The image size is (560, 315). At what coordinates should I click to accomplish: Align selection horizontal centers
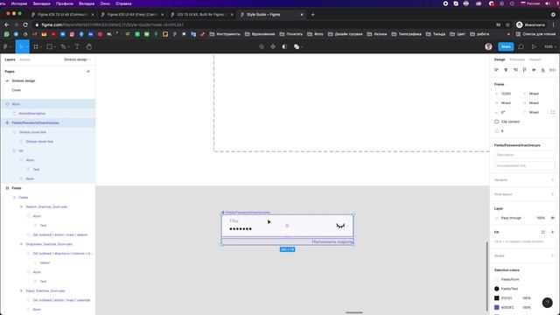coord(506,70)
